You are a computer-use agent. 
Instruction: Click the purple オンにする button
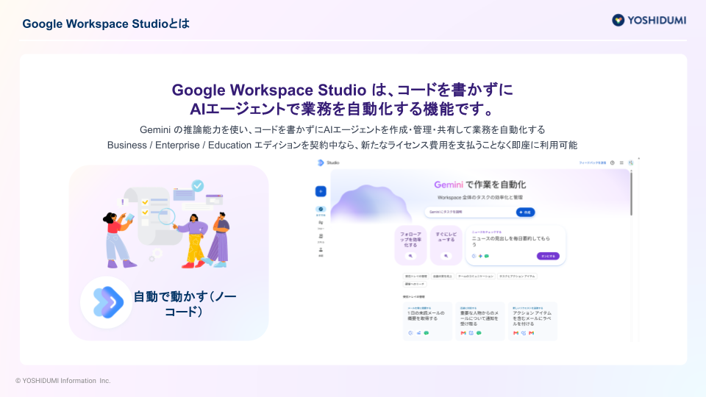pyautogui.click(x=548, y=256)
